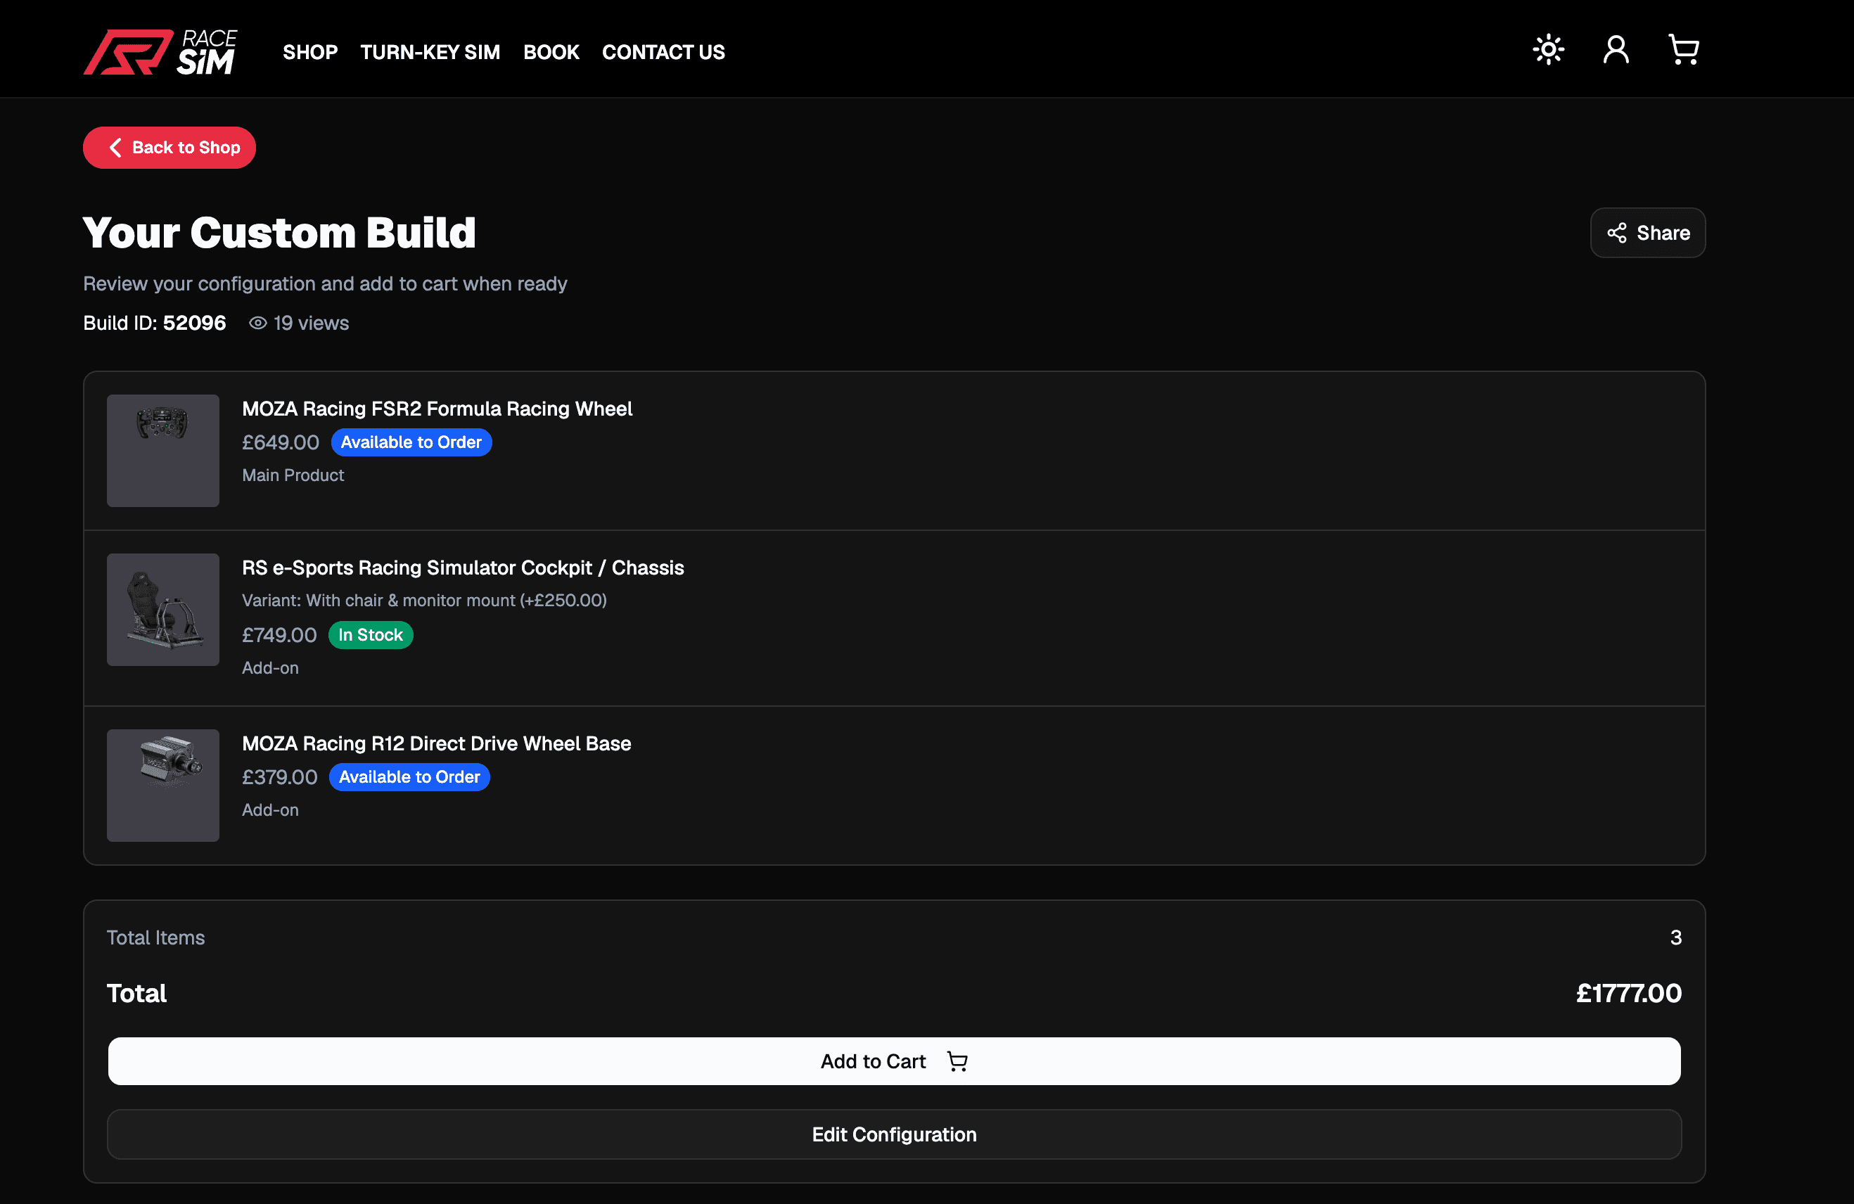This screenshot has width=1854, height=1204.
Task: Click the £1777.00 total amount
Action: point(1629,994)
